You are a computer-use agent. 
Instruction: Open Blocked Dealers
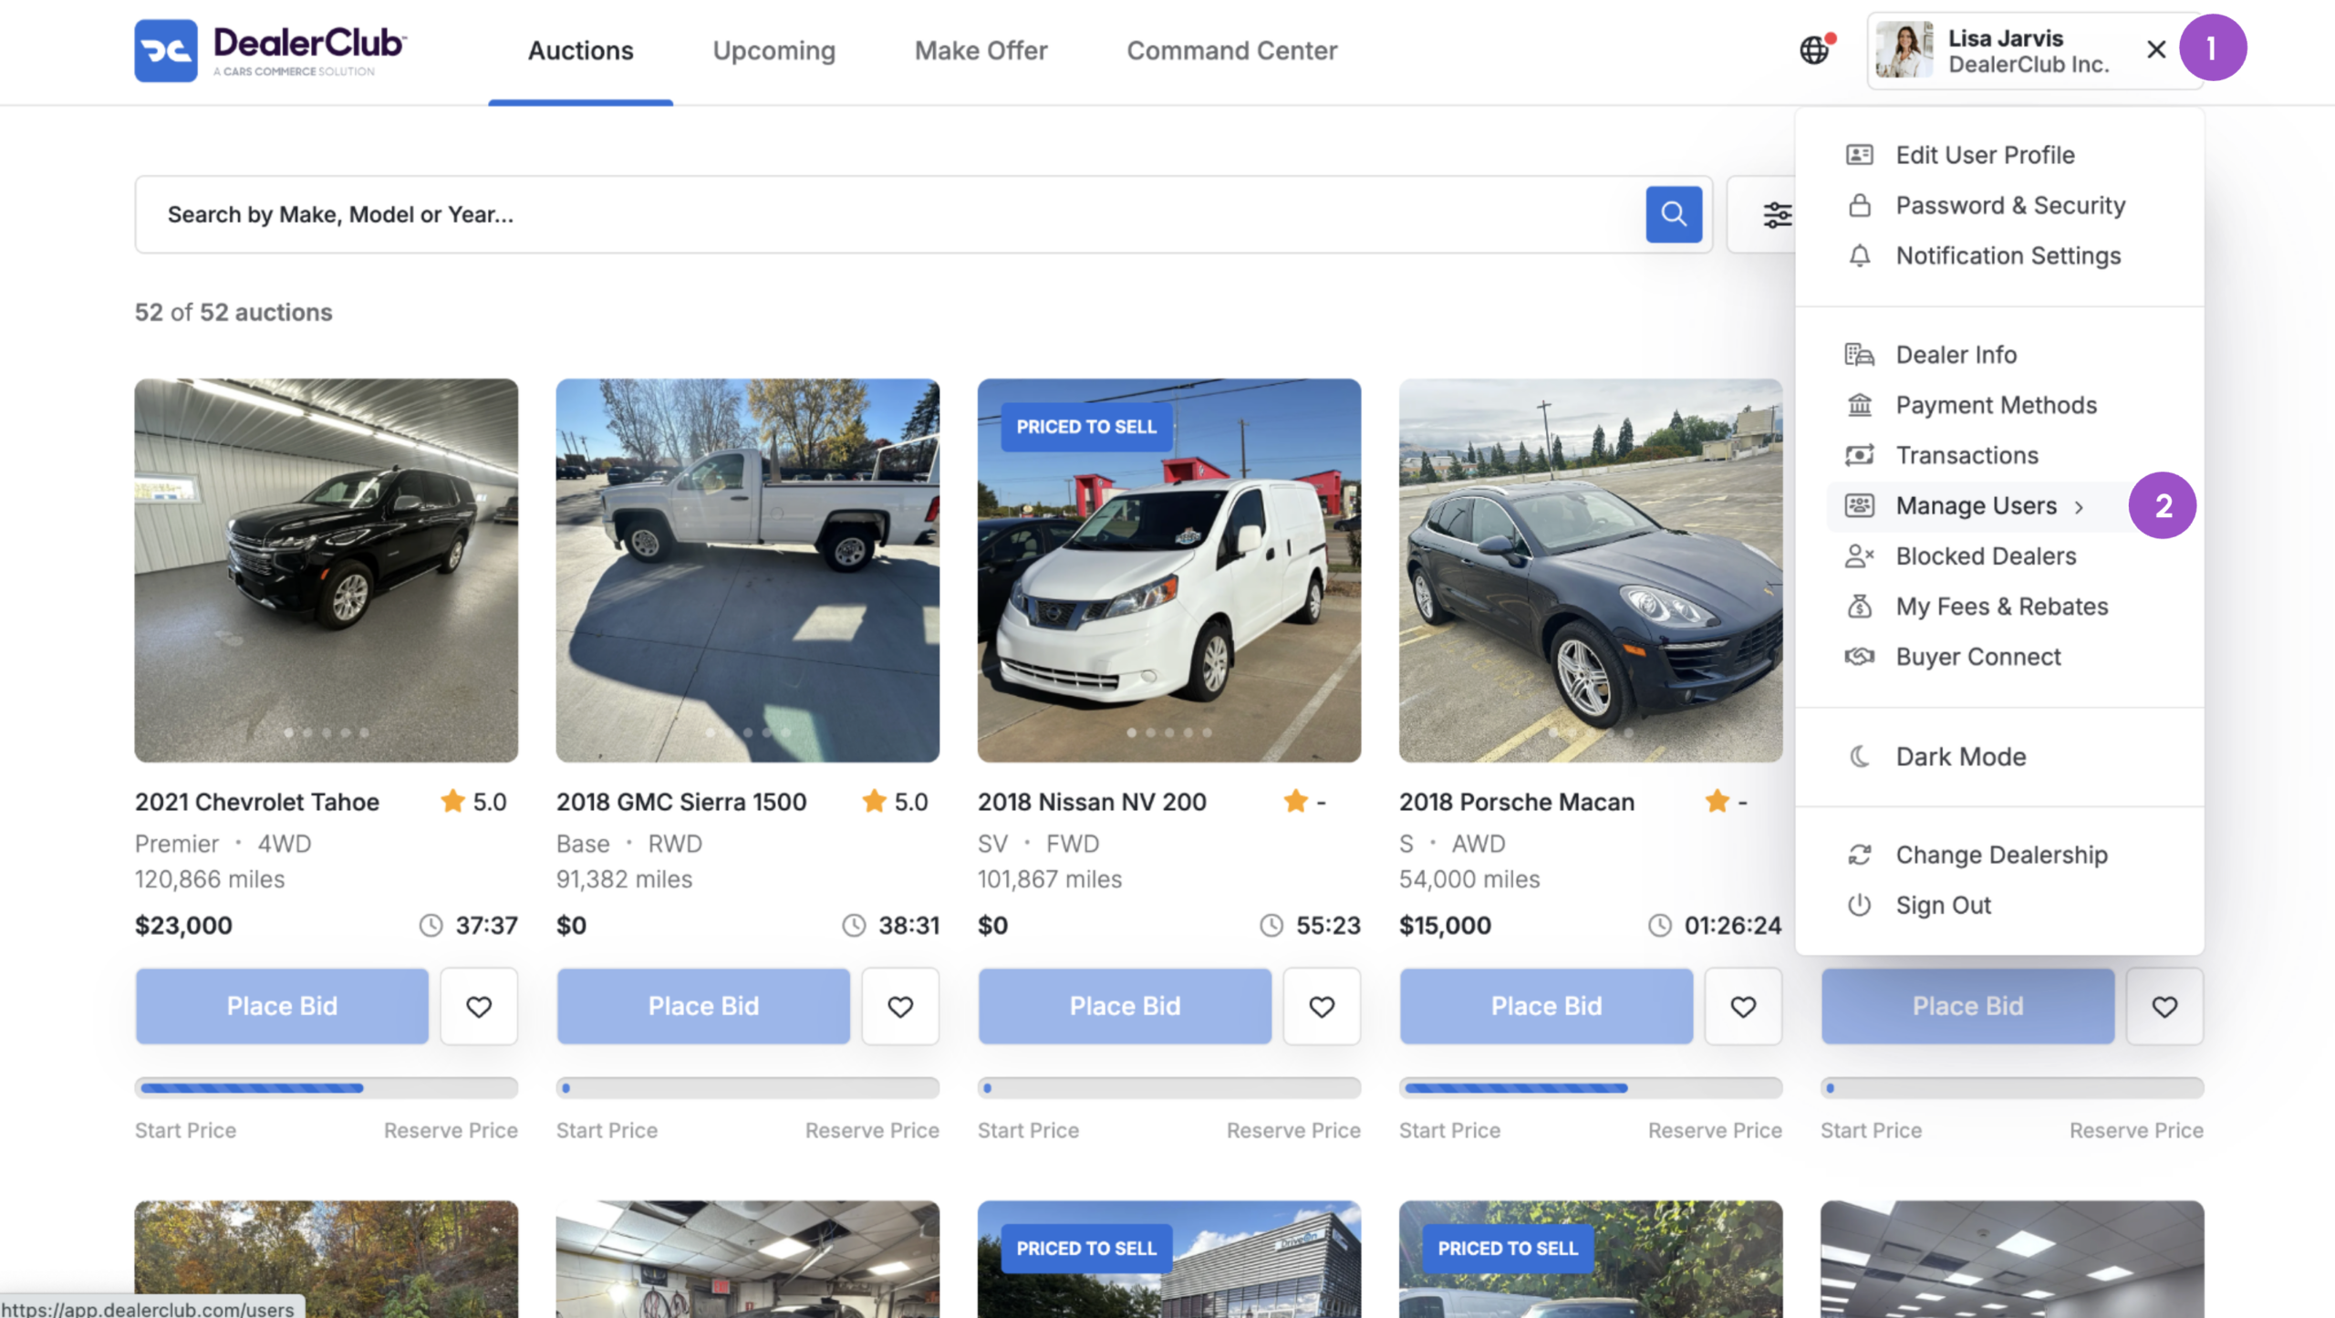(x=1986, y=556)
